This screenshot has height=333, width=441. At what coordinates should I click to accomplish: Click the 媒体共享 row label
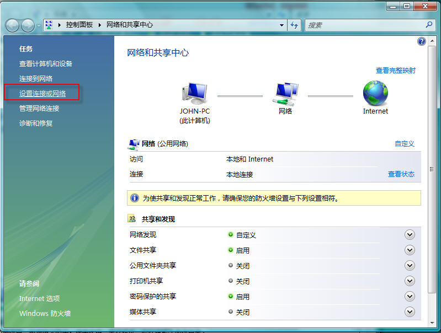(143, 312)
